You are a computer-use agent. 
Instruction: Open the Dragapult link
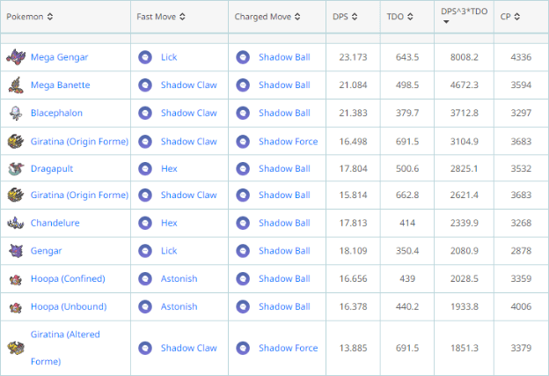(52, 169)
